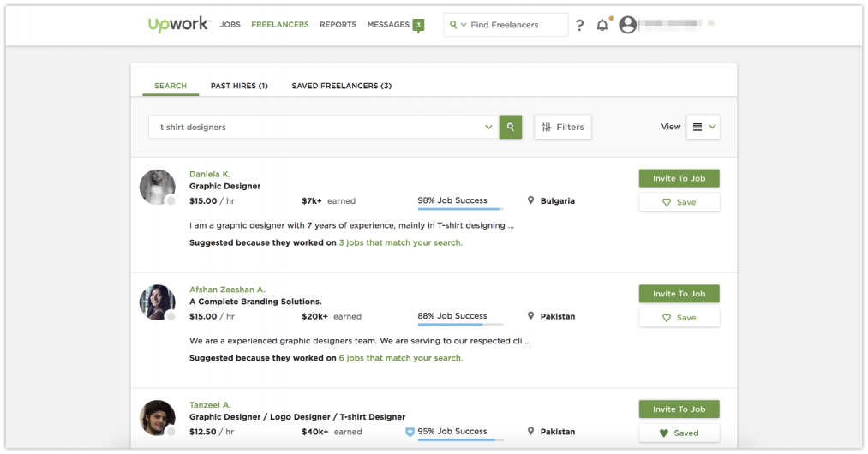Click Tanzeel A.'s profile photo
Viewport: 868px width, 454px height.
157,417
